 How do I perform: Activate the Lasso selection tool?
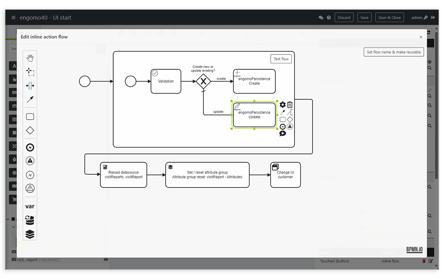(30, 71)
